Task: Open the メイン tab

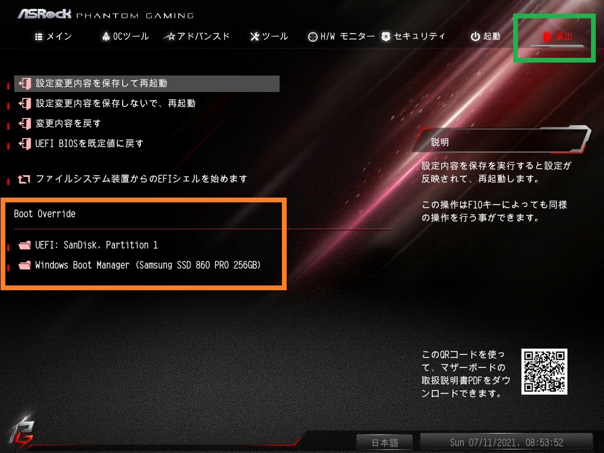Action: [x=53, y=37]
